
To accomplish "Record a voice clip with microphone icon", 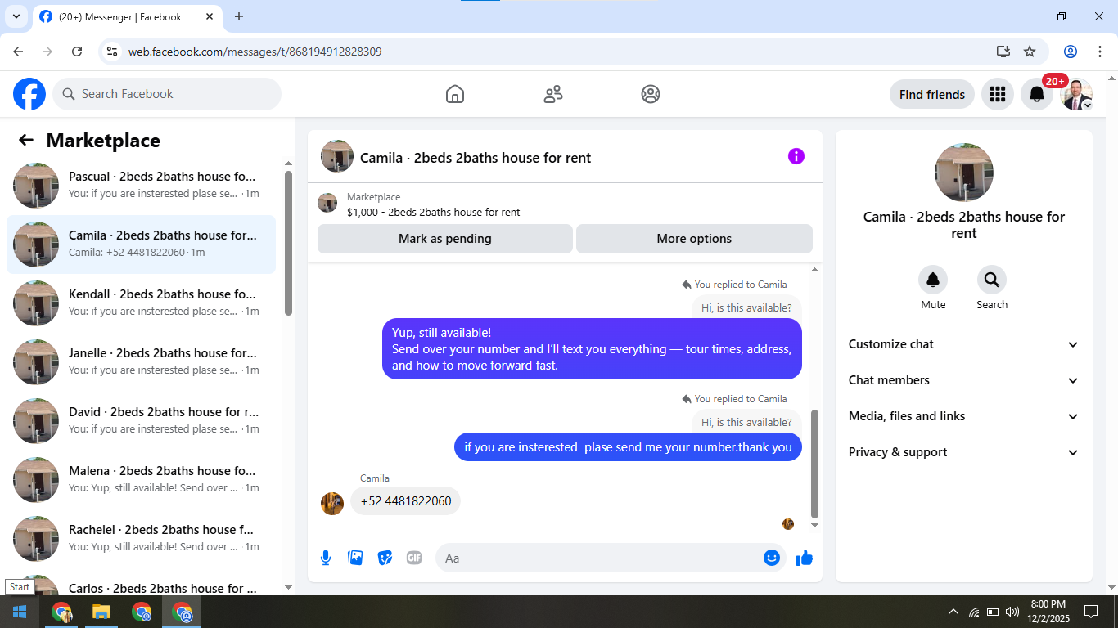I will click(x=326, y=558).
